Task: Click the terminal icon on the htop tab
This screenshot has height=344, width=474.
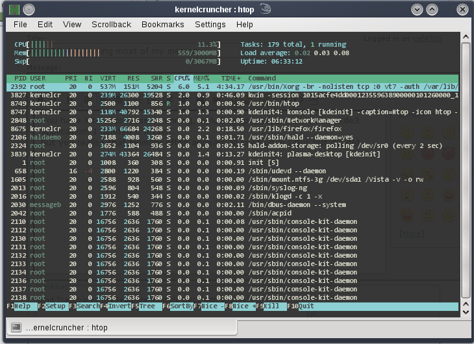Action: coord(16,327)
